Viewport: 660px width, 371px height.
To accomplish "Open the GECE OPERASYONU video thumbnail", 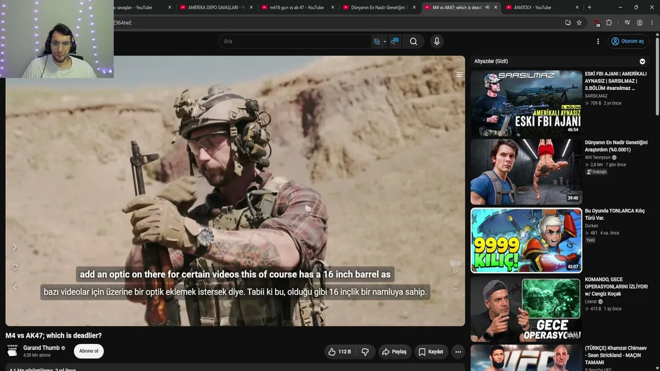I will (x=526, y=309).
